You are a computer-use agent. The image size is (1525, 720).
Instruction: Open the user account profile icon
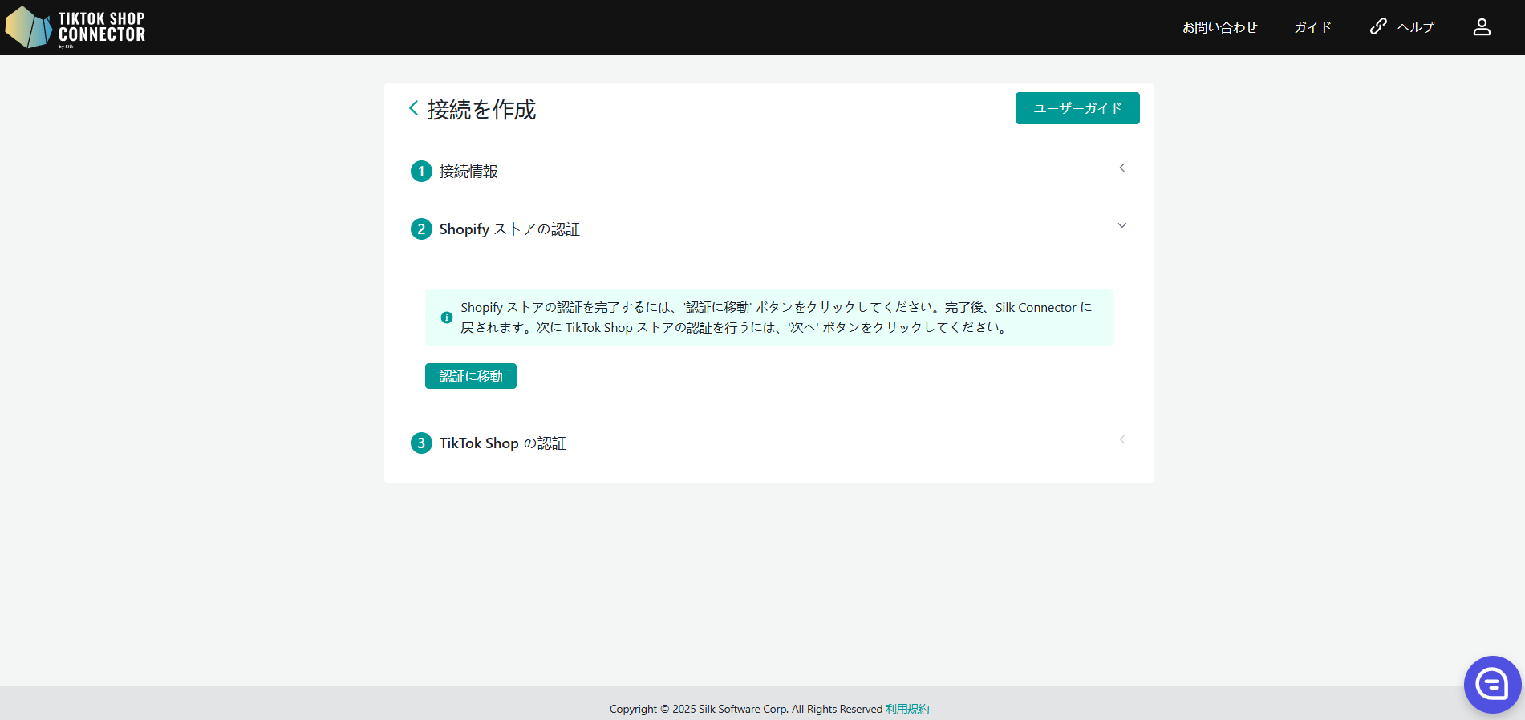[x=1482, y=27]
